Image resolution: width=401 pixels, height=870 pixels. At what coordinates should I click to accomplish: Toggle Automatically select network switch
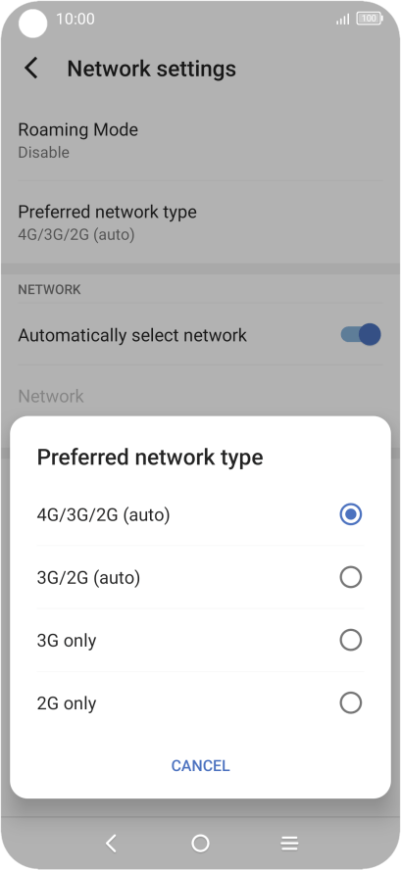point(361,334)
